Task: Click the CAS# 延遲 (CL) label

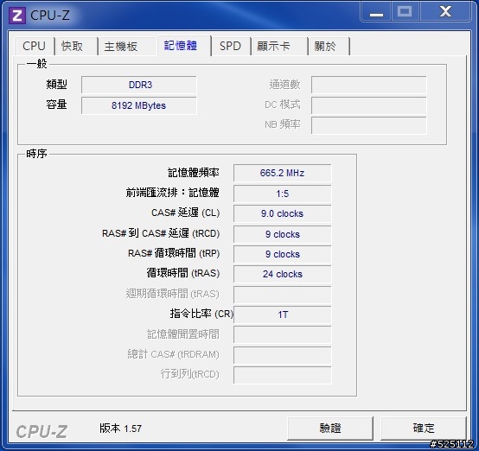Action: point(186,213)
